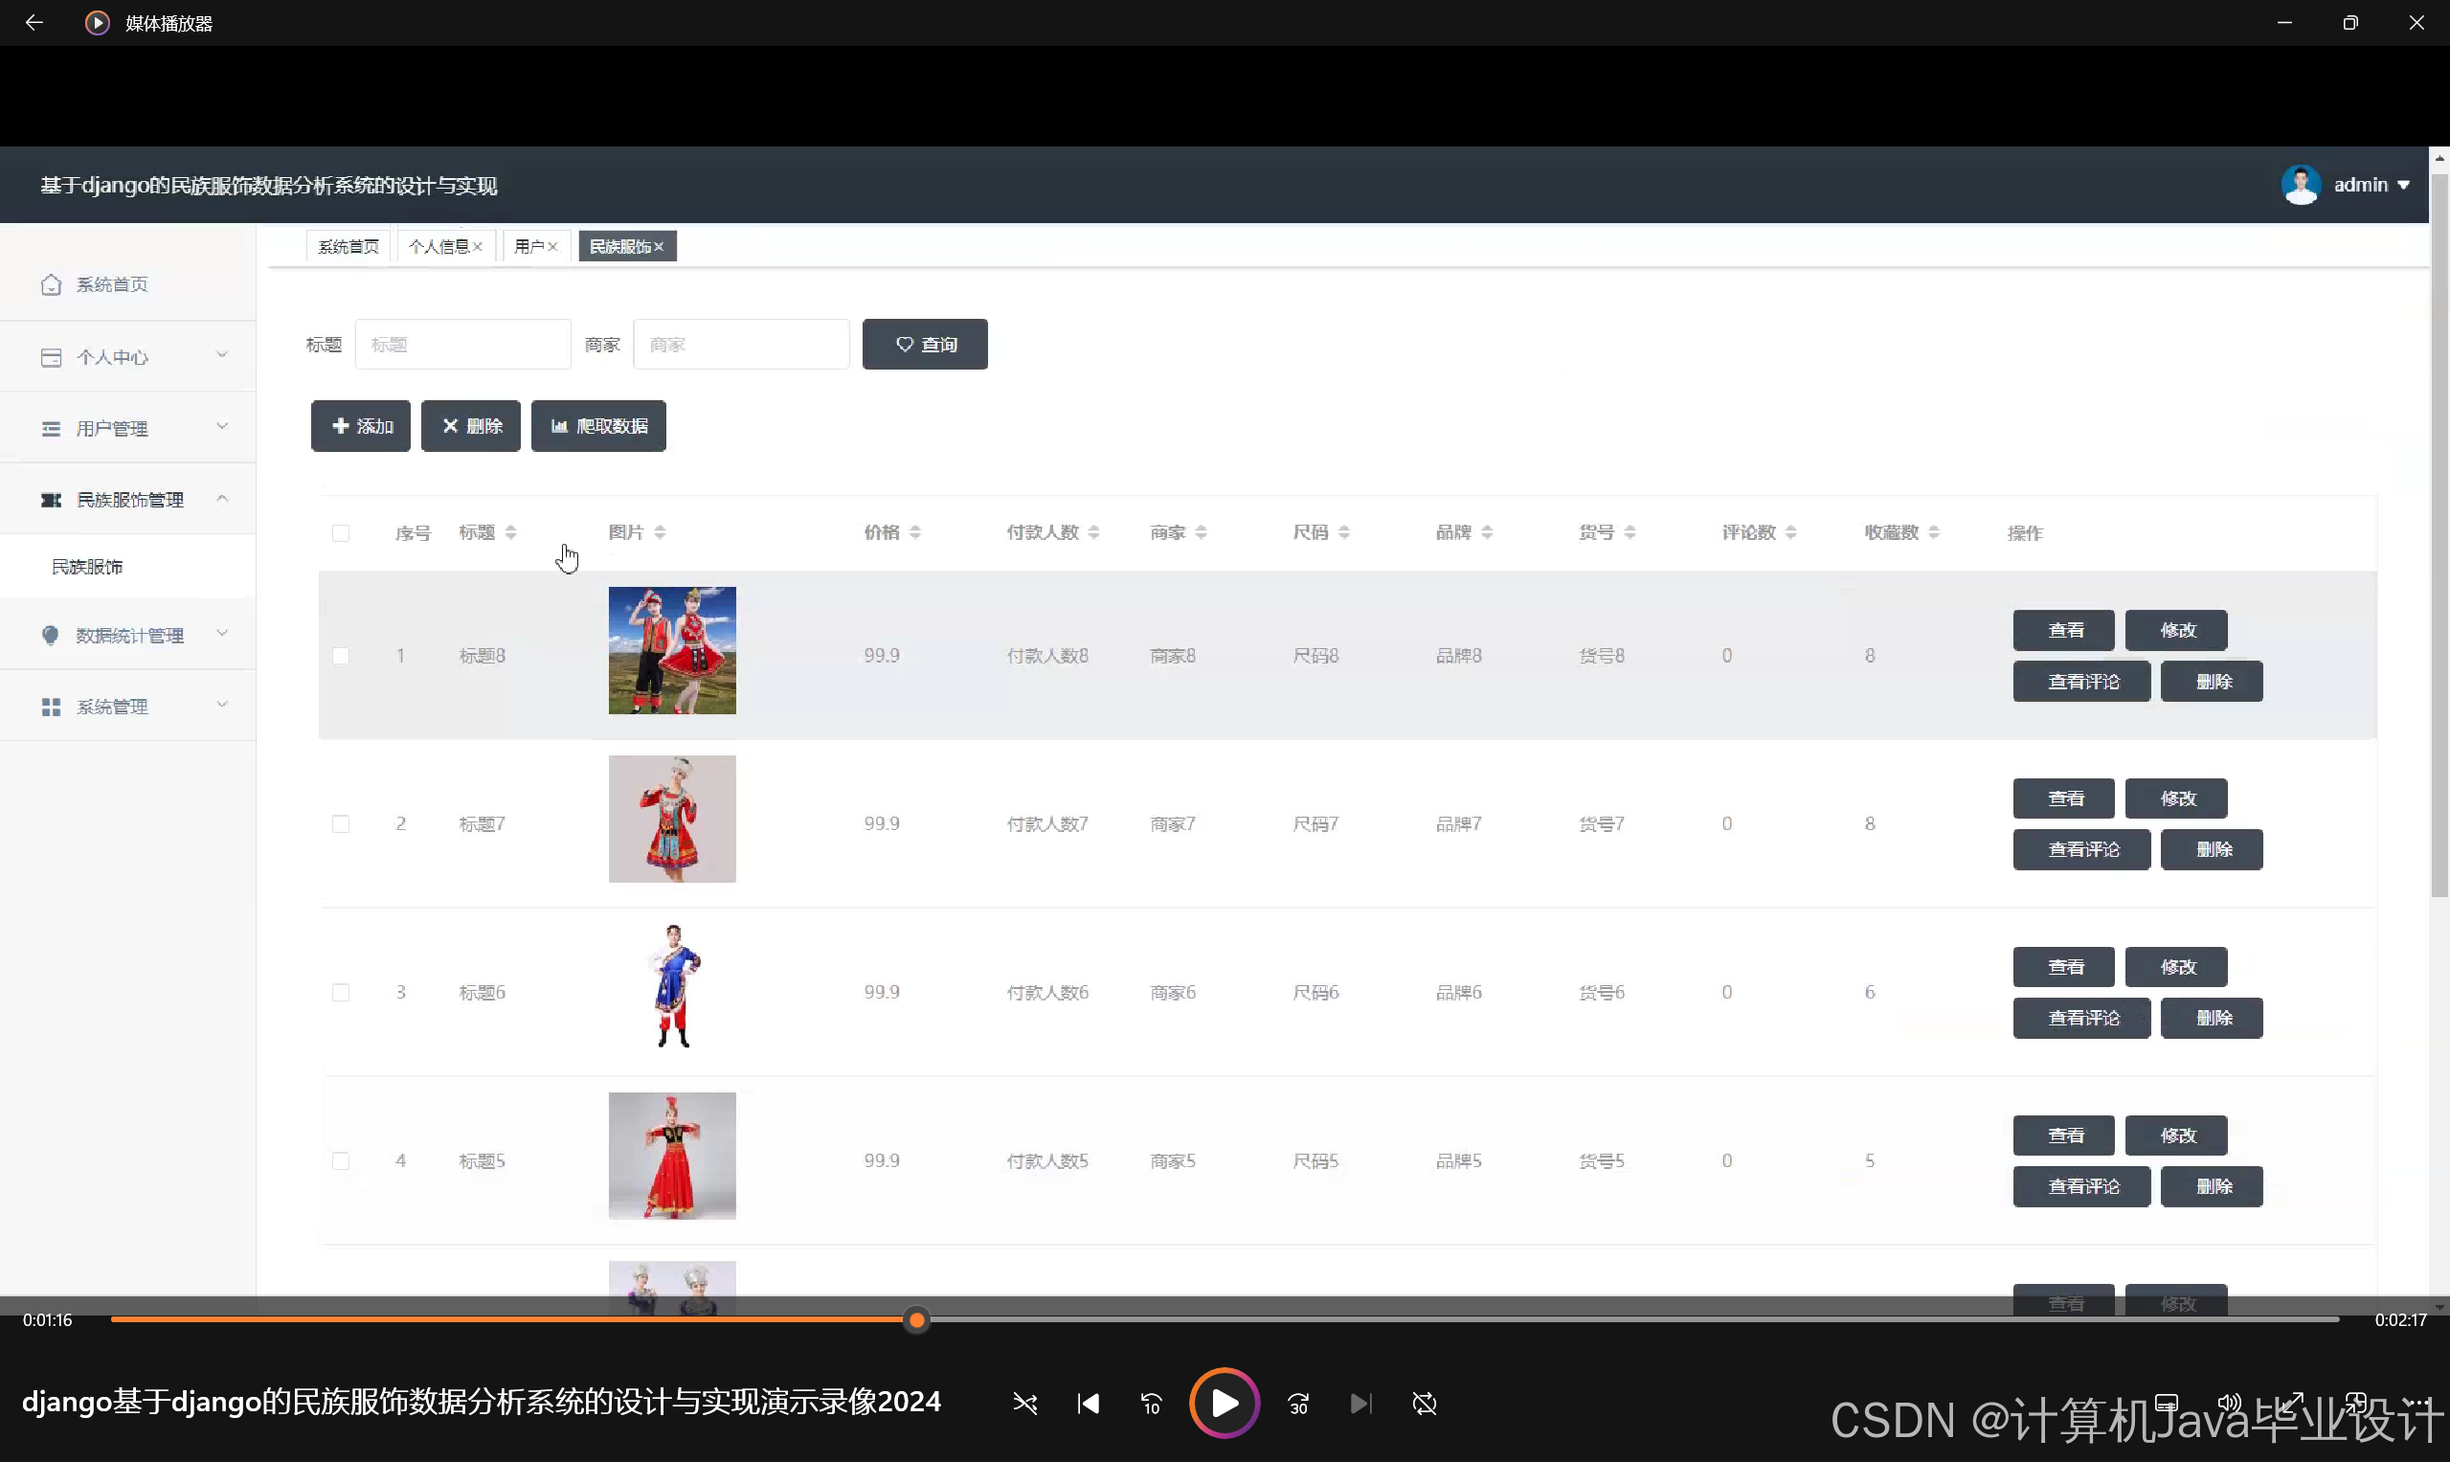
Task: Sort by the 价格 column arrows
Action: click(915, 532)
